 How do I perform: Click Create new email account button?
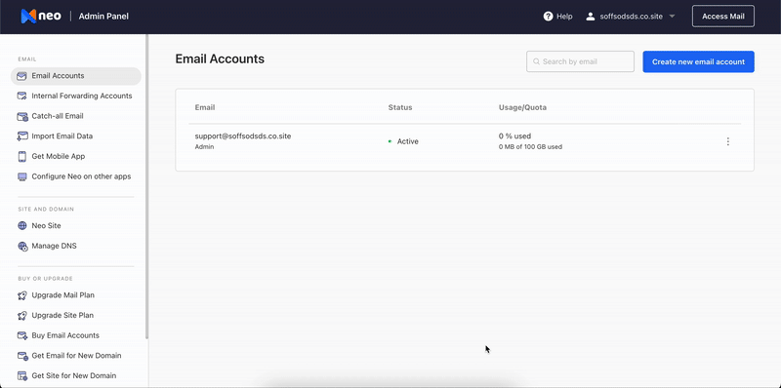click(698, 61)
